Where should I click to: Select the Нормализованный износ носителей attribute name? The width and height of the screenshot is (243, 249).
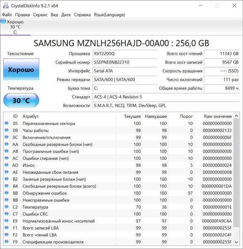click(58, 221)
